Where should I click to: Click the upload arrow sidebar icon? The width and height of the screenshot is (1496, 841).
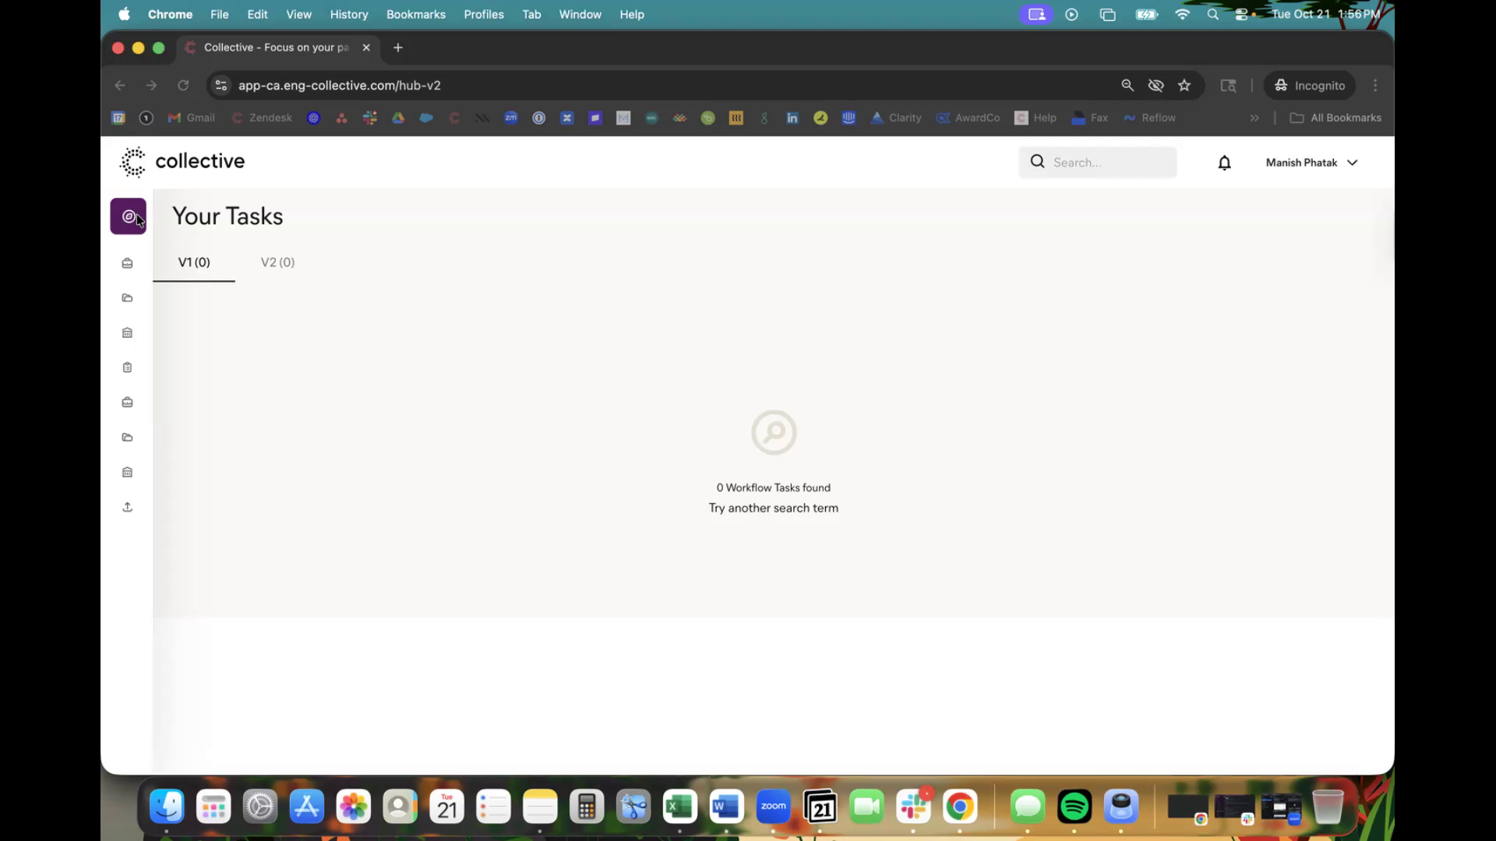pos(128,507)
